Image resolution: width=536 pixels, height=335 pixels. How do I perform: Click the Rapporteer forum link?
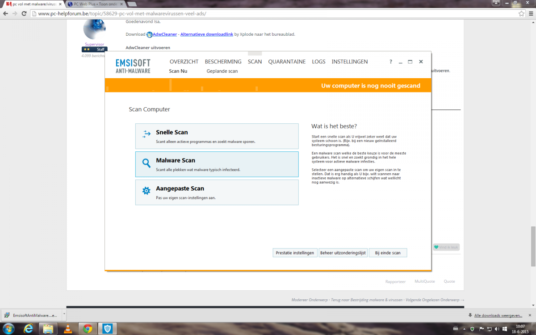[x=395, y=281]
